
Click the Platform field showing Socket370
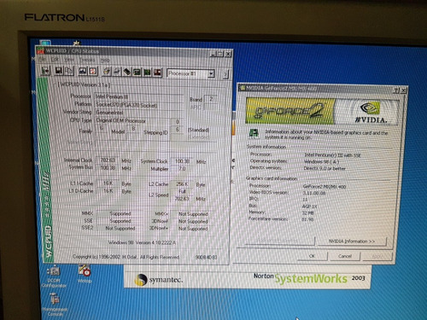tap(139, 105)
